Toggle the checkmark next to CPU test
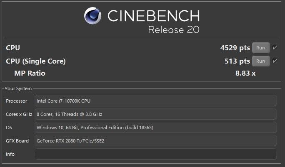This screenshot has height=167, width=285. pos(275,48)
